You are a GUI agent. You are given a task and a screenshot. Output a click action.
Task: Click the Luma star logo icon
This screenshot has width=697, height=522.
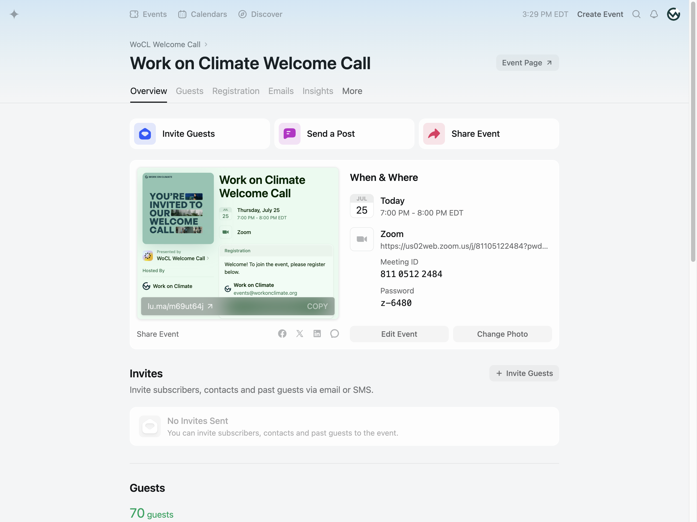point(14,14)
